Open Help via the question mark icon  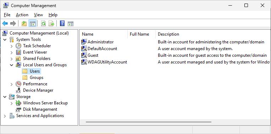pyautogui.click(x=62, y=23)
